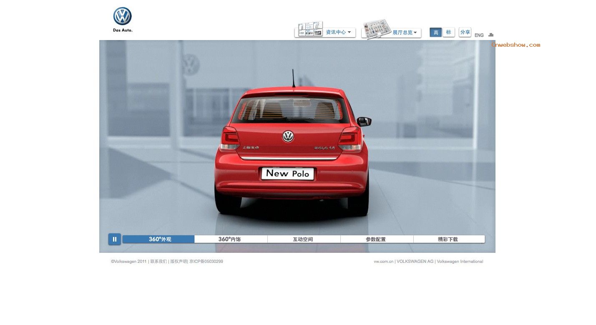Open the 展厅总览 dropdown
This screenshot has height=325, width=596.
point(405,33)
